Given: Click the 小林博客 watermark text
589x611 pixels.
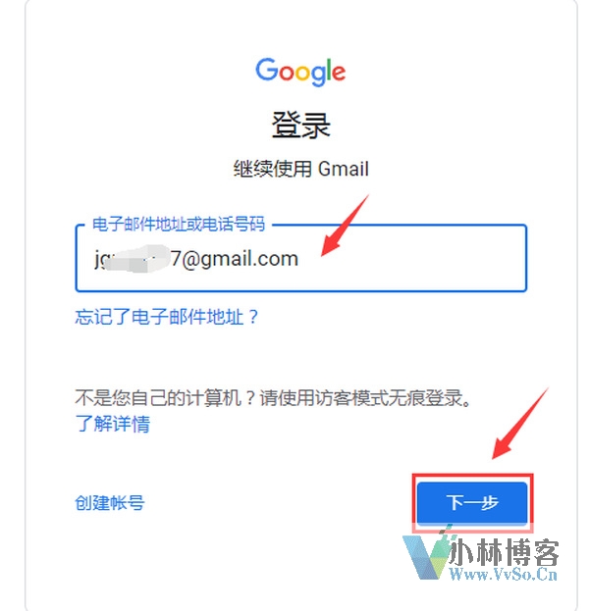Looking at the screenshot, I should pos(504,552).
